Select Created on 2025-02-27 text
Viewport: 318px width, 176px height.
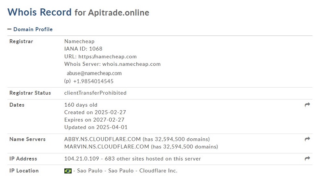point(95,112)
